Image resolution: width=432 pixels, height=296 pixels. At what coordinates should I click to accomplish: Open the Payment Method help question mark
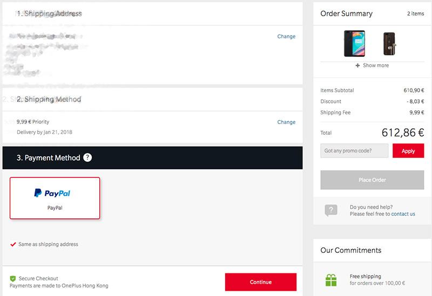[87, 157]
